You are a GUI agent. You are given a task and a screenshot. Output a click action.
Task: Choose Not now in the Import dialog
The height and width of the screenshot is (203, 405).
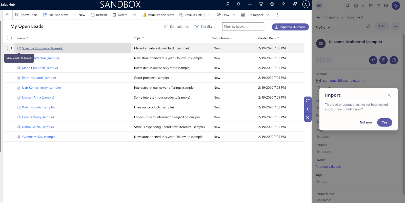point(366,122)
